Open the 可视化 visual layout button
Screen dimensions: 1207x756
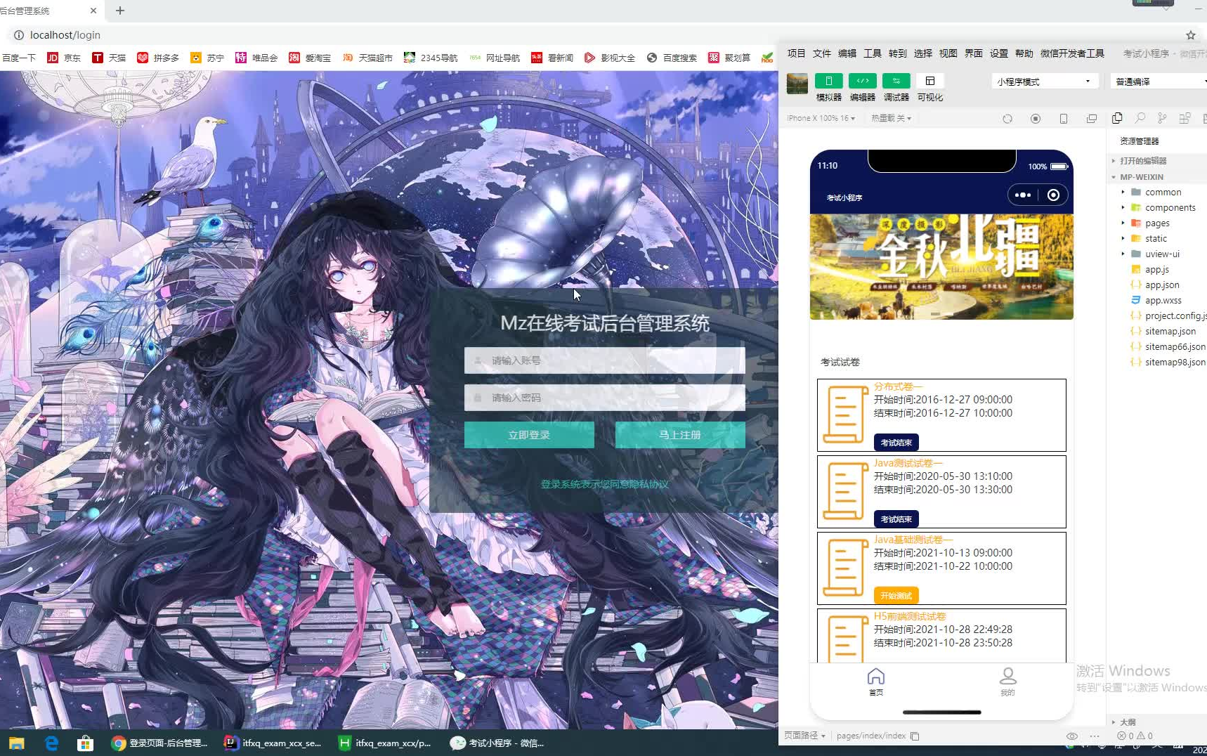(x=929, y=81)
